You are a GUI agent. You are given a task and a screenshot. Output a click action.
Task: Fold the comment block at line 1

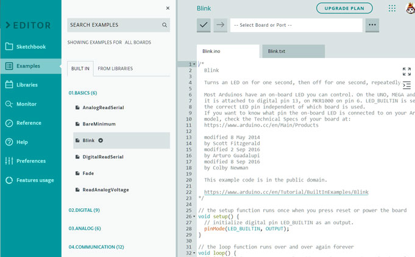tap(194, 65)
